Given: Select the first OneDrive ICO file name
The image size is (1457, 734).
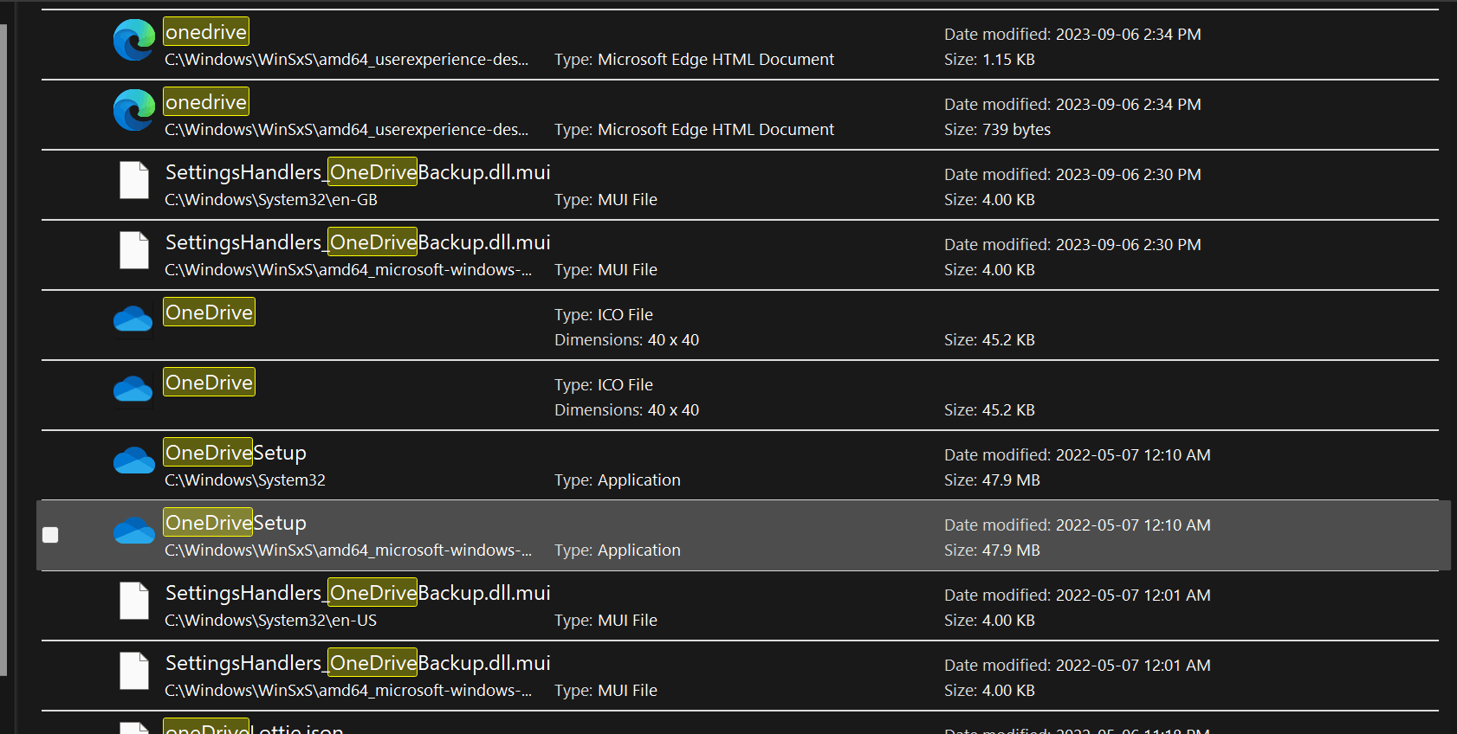Looking at the screenshot, I should pyautogui.click(x=208, y=312).
